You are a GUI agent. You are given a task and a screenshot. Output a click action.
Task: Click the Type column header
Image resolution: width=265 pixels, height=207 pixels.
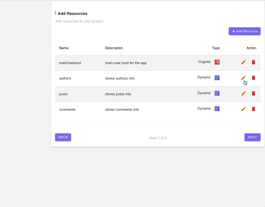tap(216, 48)
